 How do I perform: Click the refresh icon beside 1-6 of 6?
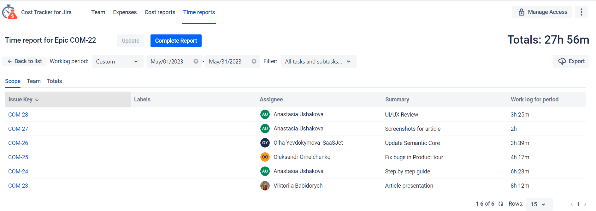[501, 204]
